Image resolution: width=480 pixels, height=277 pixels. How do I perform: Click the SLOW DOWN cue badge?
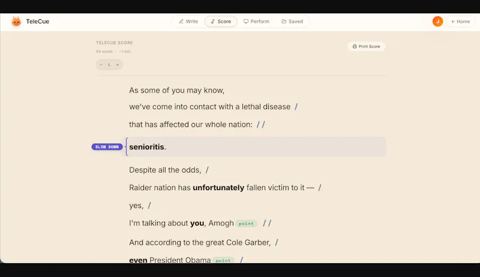tap(107, 147)
